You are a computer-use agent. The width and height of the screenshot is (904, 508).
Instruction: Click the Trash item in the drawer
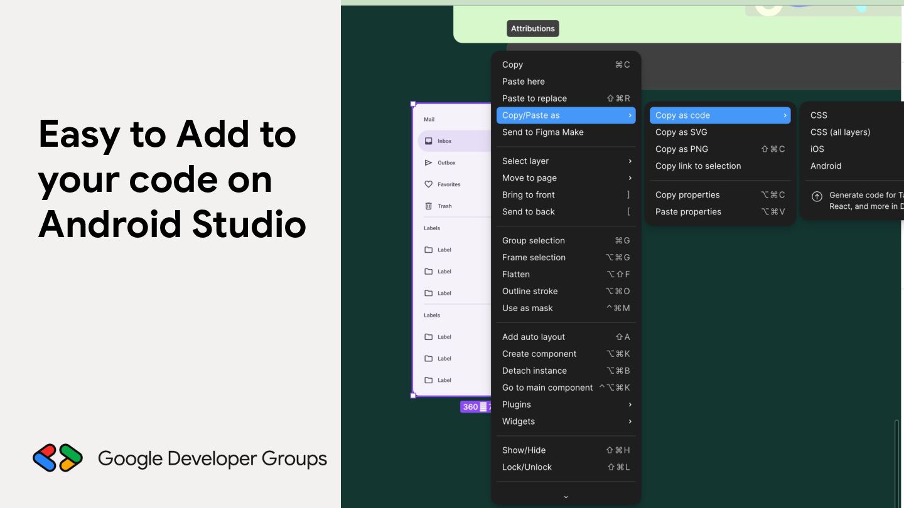[455, 206]
